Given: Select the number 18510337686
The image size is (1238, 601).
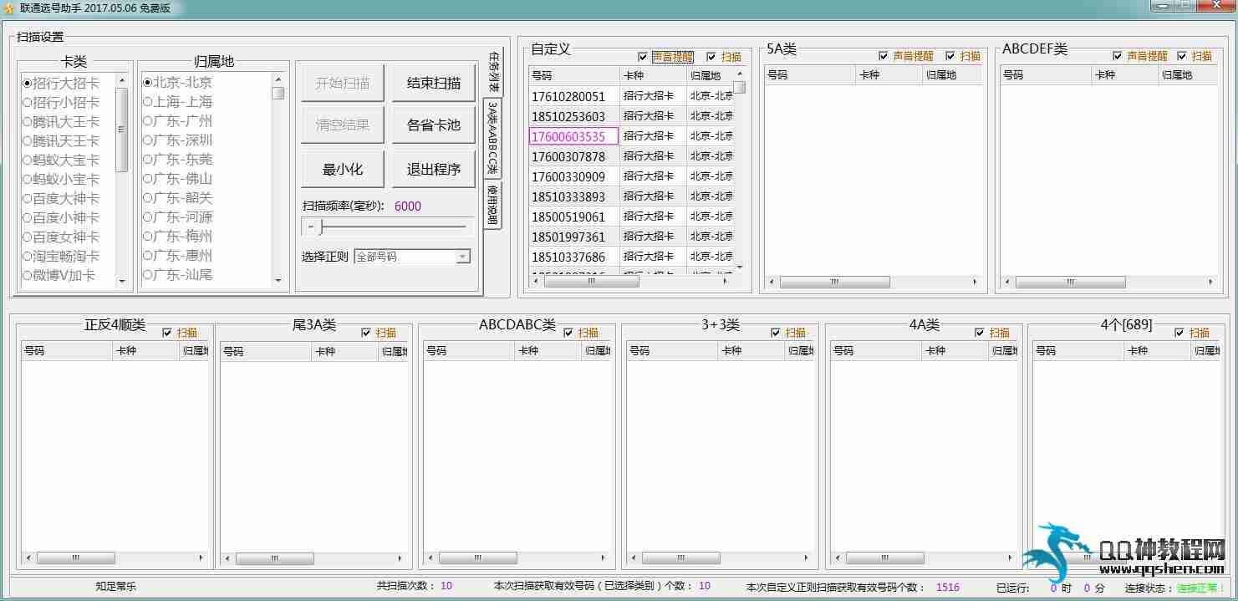Looking at the screenshot, I should (x=568, y=257).
